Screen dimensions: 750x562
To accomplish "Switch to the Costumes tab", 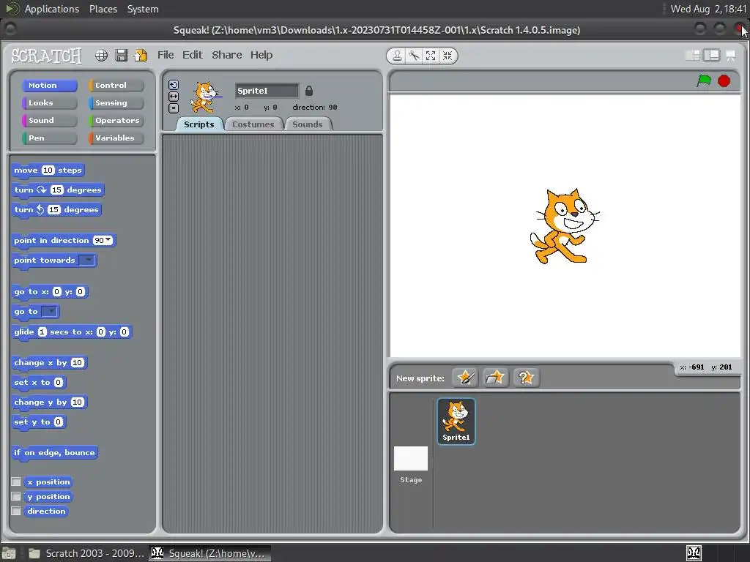I will tap(253, 124).
